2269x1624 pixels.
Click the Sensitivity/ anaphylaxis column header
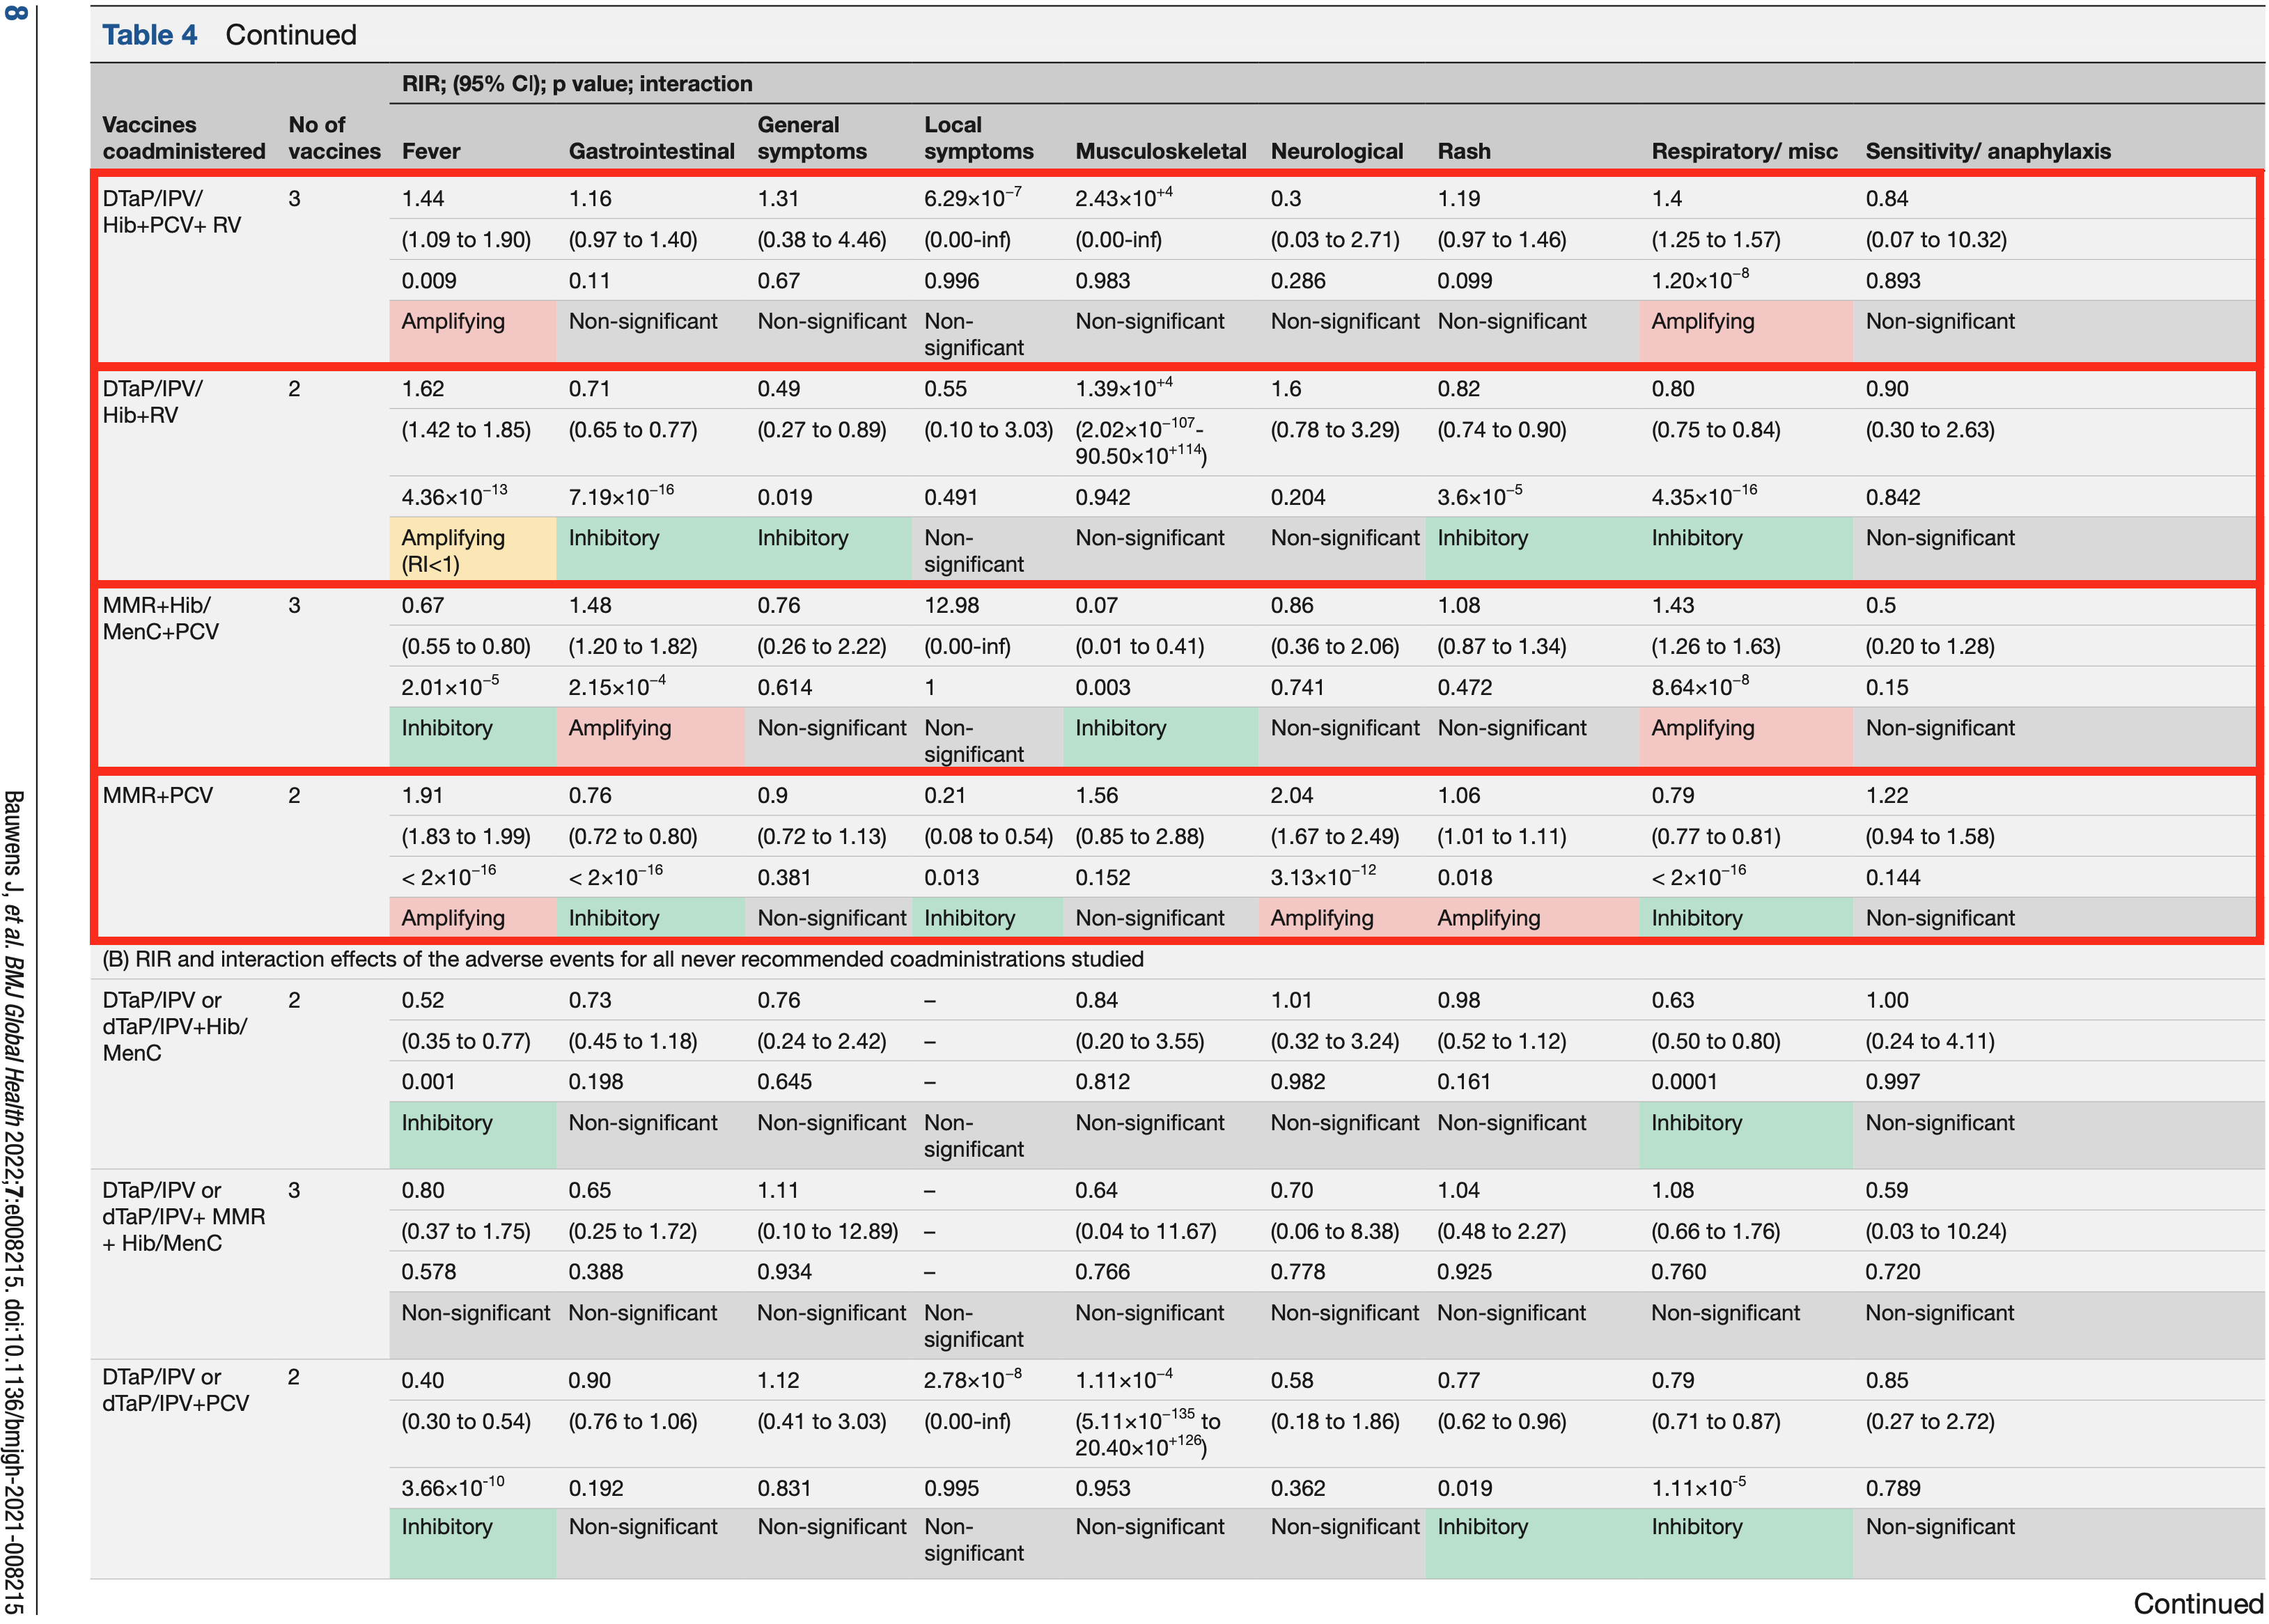pyautogui.click(x=1987, y=151)
